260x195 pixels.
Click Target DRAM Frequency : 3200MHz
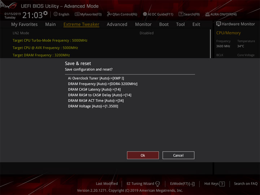pyautogui.click(x=41, y=55)
